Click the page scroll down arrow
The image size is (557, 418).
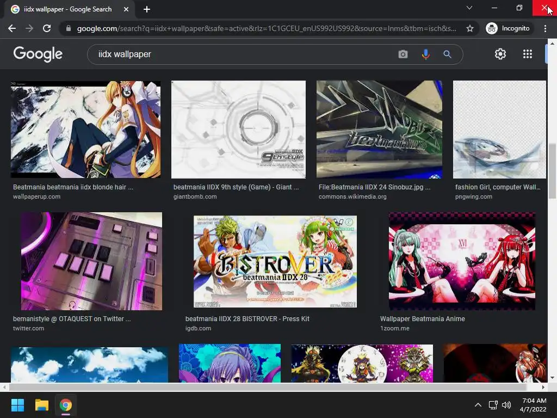point(552,378)
